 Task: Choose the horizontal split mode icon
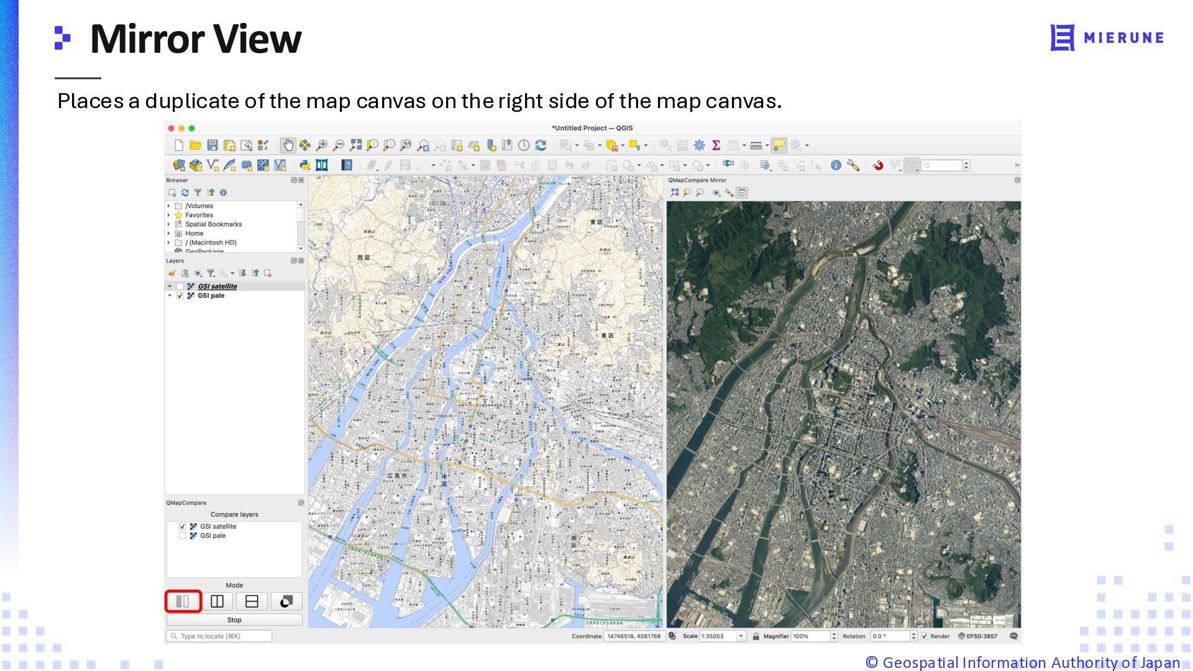point(252,601)
